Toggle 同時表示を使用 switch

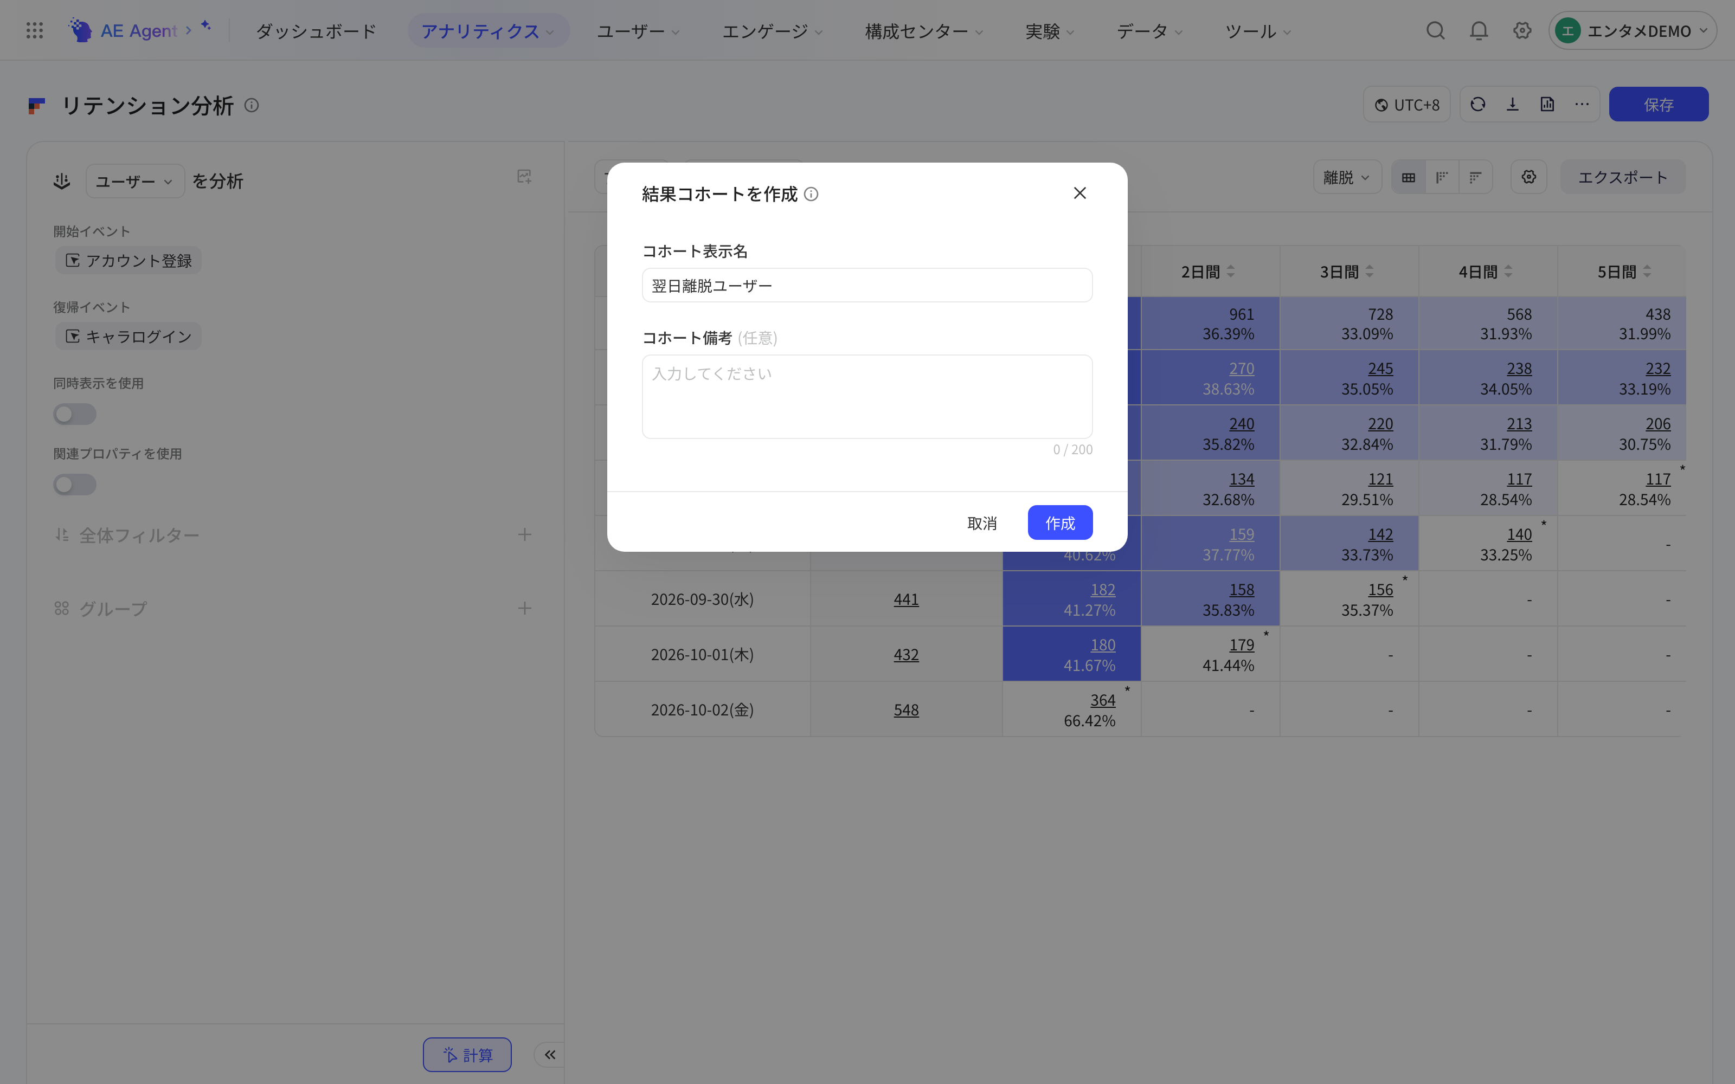pos(75,414)
